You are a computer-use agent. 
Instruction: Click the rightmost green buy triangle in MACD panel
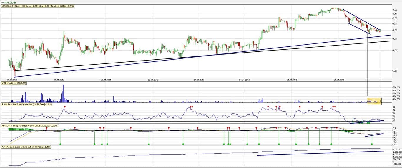372,144
